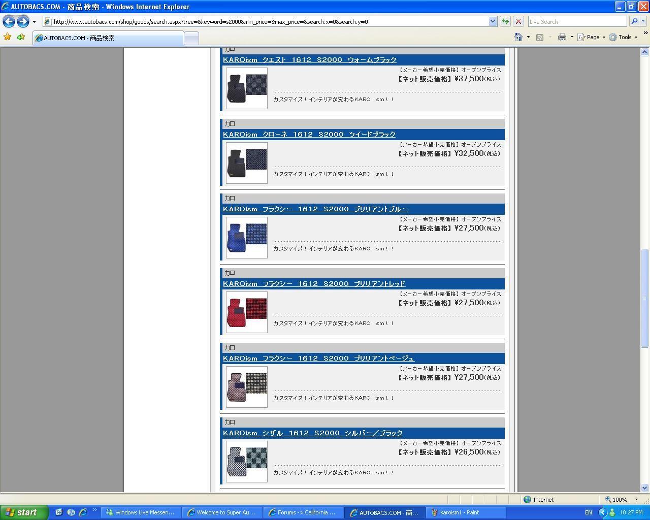650x520 pixels.
Task: Open the Page menu dropdown
Action: [592, 37]
